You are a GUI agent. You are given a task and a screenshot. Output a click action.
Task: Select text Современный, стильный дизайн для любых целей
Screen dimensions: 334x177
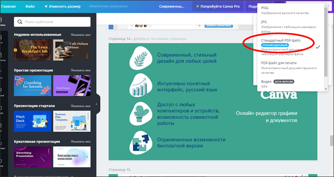pos(187,58)
